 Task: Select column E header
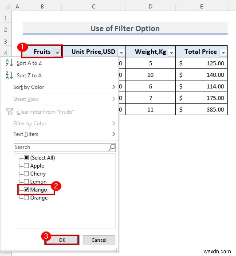pyautogui.click(x=201, y=7)
